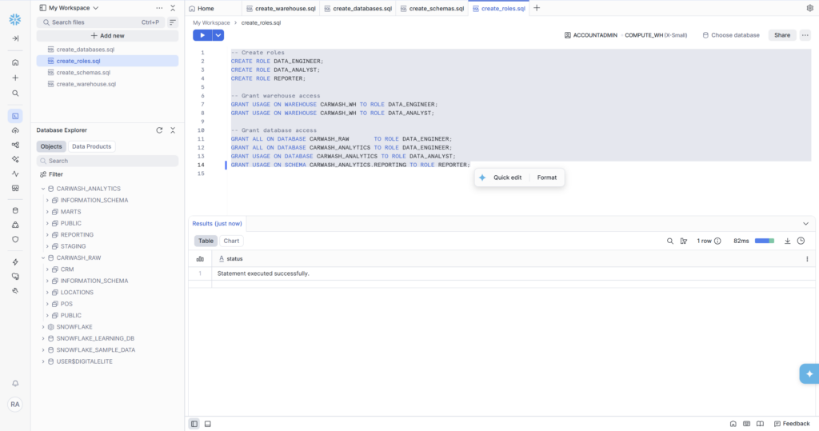Run the SQL with the play button
This screenshot has height=431, width=819.
pyautogui.click(x=202, y=35)
